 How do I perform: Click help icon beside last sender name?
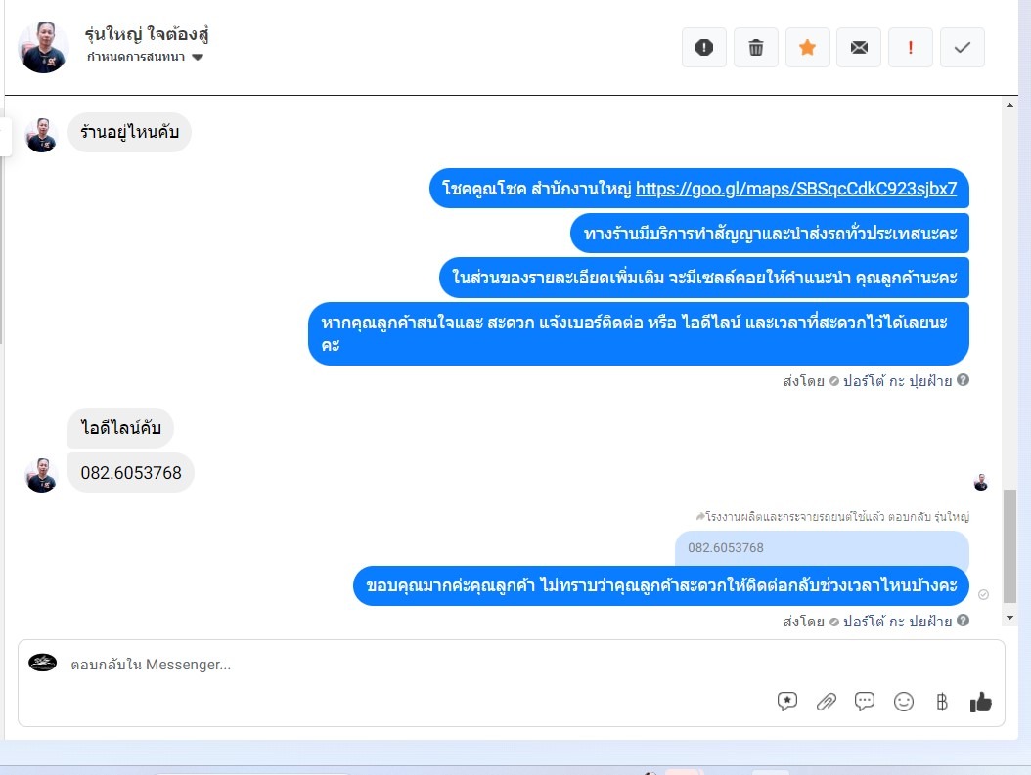(963, 620)
